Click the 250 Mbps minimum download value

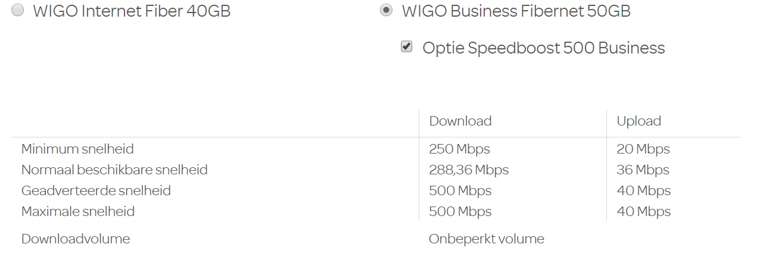click(459, 149)
